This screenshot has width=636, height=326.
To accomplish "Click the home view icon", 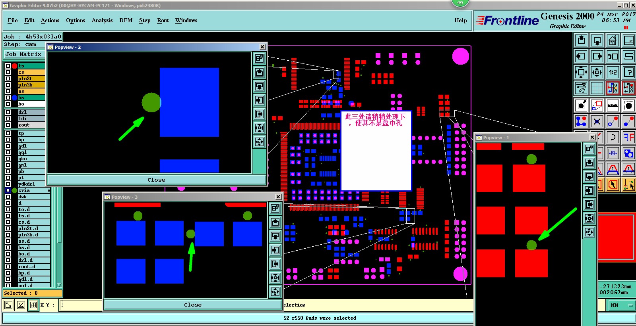I will tap(613, 40).
